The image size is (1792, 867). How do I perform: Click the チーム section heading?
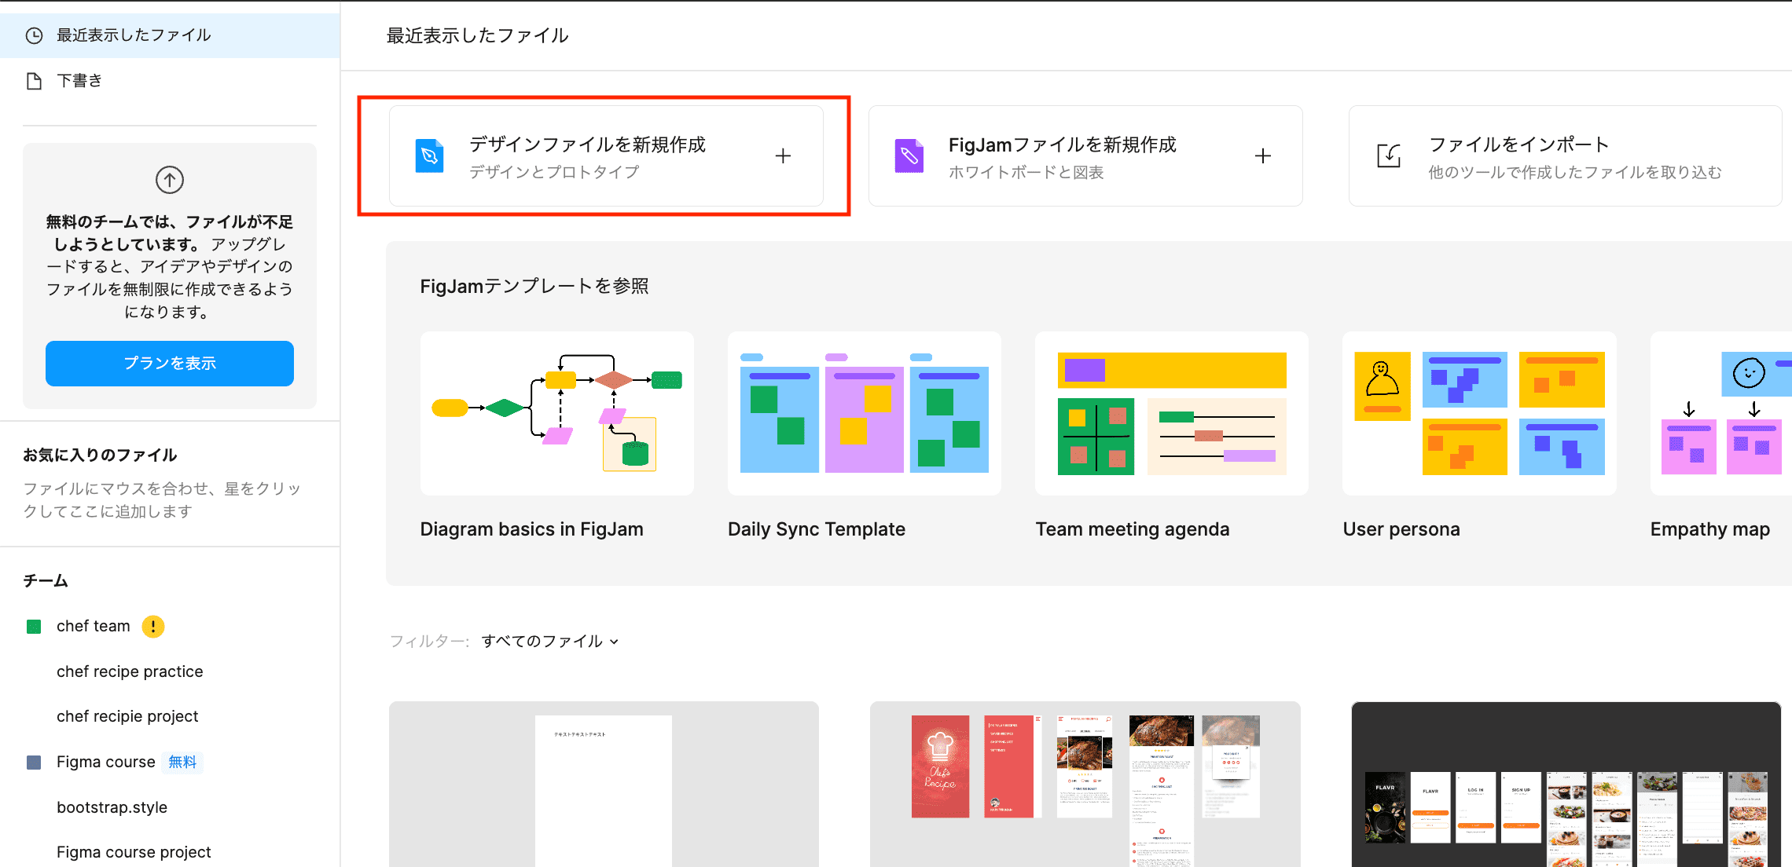[x=46, y=581]
